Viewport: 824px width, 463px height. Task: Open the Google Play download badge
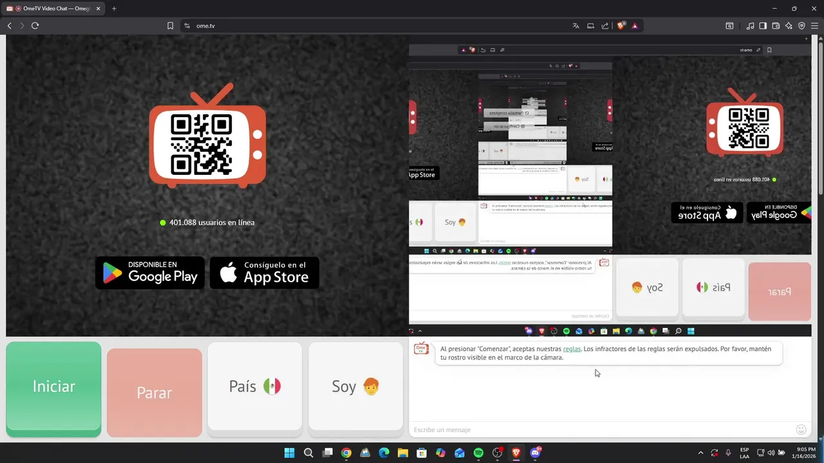tap(150, 273)
